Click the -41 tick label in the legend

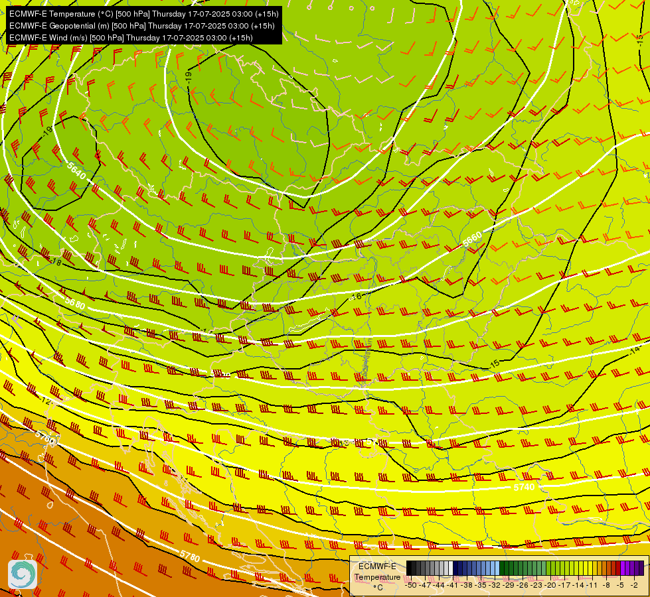pyautogui.click(x=453, y=586)
